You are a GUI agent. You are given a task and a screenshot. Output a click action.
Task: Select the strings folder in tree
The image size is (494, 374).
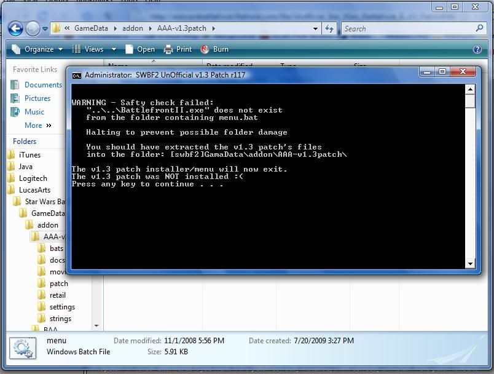pos(60,319)
